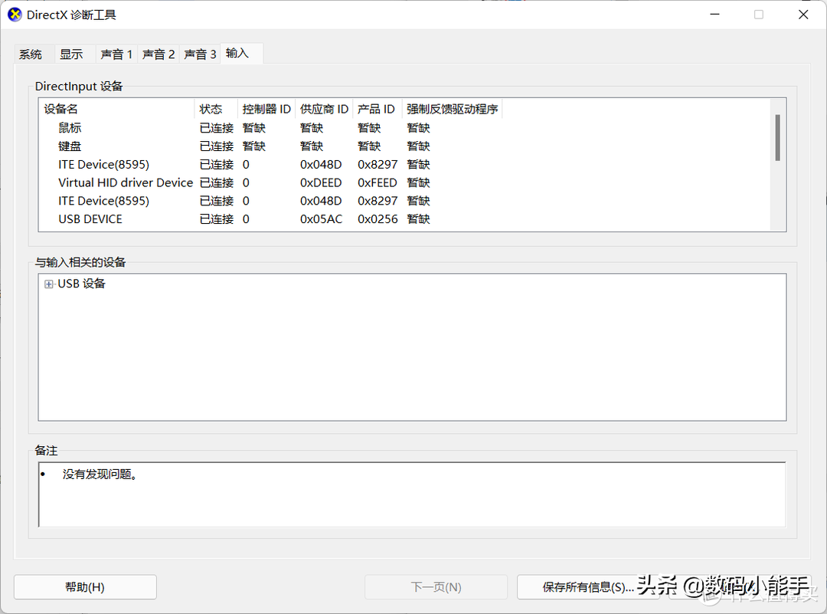Select the 鼠标 device row
Viewport: 827px width, 614px height.
click(70, 128)
